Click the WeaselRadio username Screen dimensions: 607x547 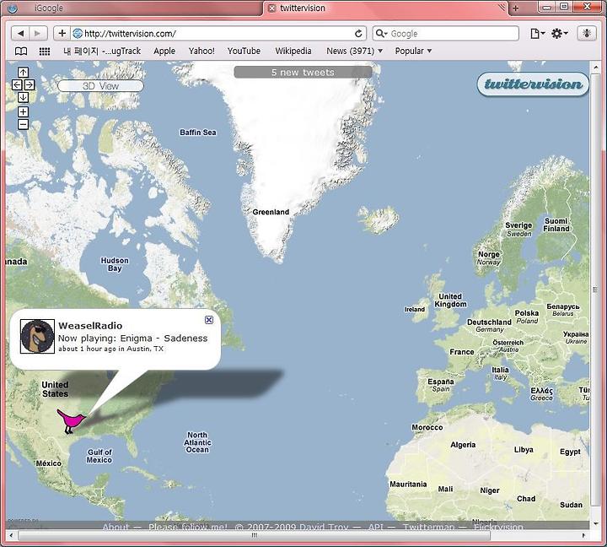tap(90, 326)
